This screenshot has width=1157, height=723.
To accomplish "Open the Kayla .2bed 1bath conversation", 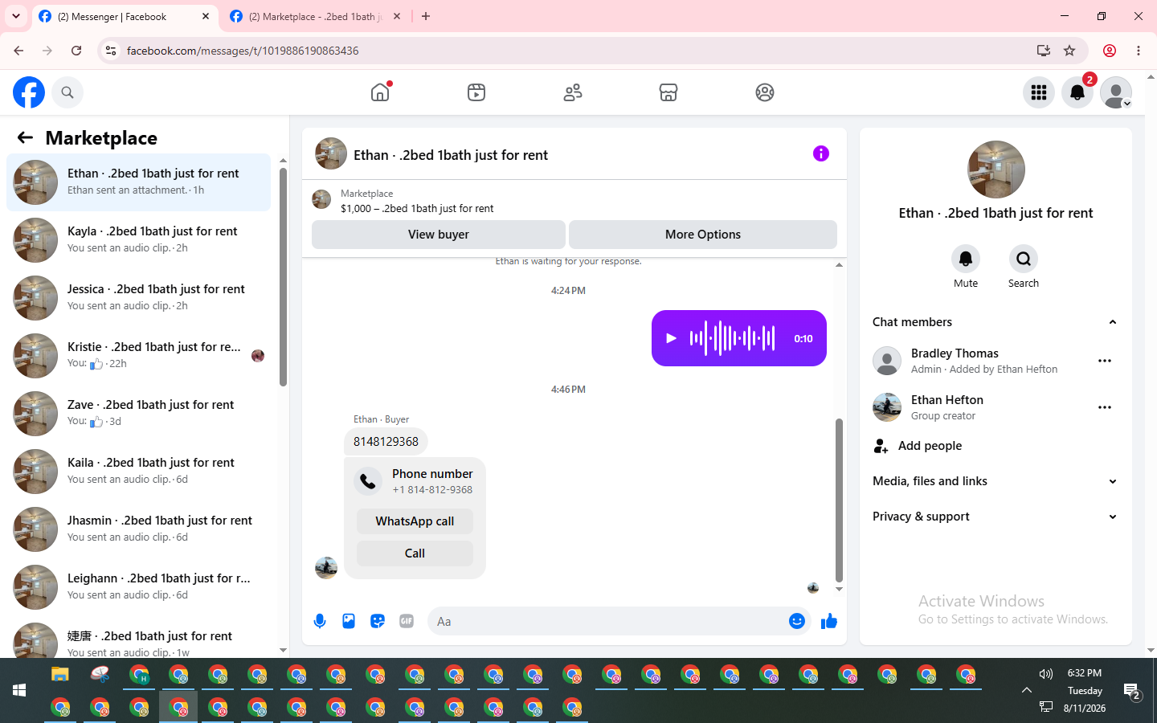I will pyautogui.click(x=139, y=240).
